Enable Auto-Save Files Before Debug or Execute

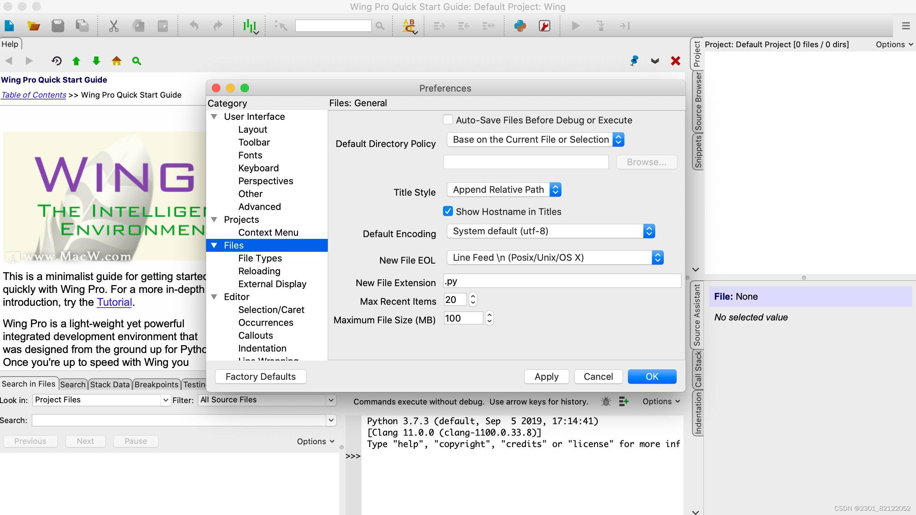tap(447, 120)
